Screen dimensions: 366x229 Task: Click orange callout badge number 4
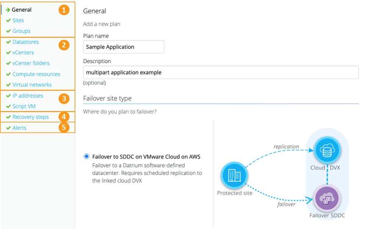coord(64,117)
